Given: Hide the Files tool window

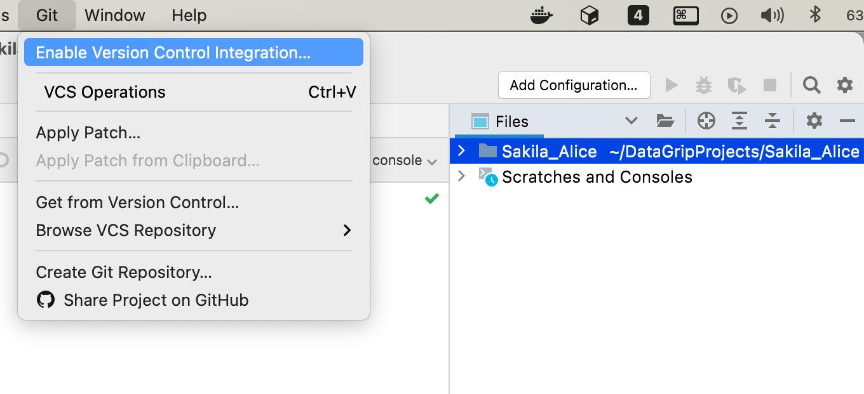Looking at the screenshot, I should point(847,121).
